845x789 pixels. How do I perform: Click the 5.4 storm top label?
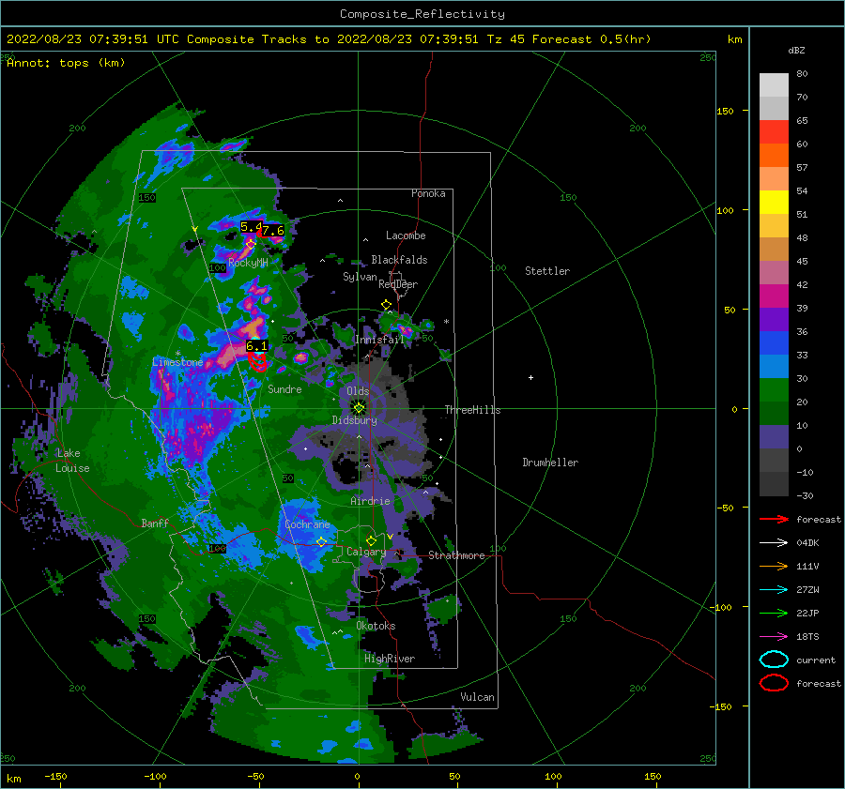251,227
